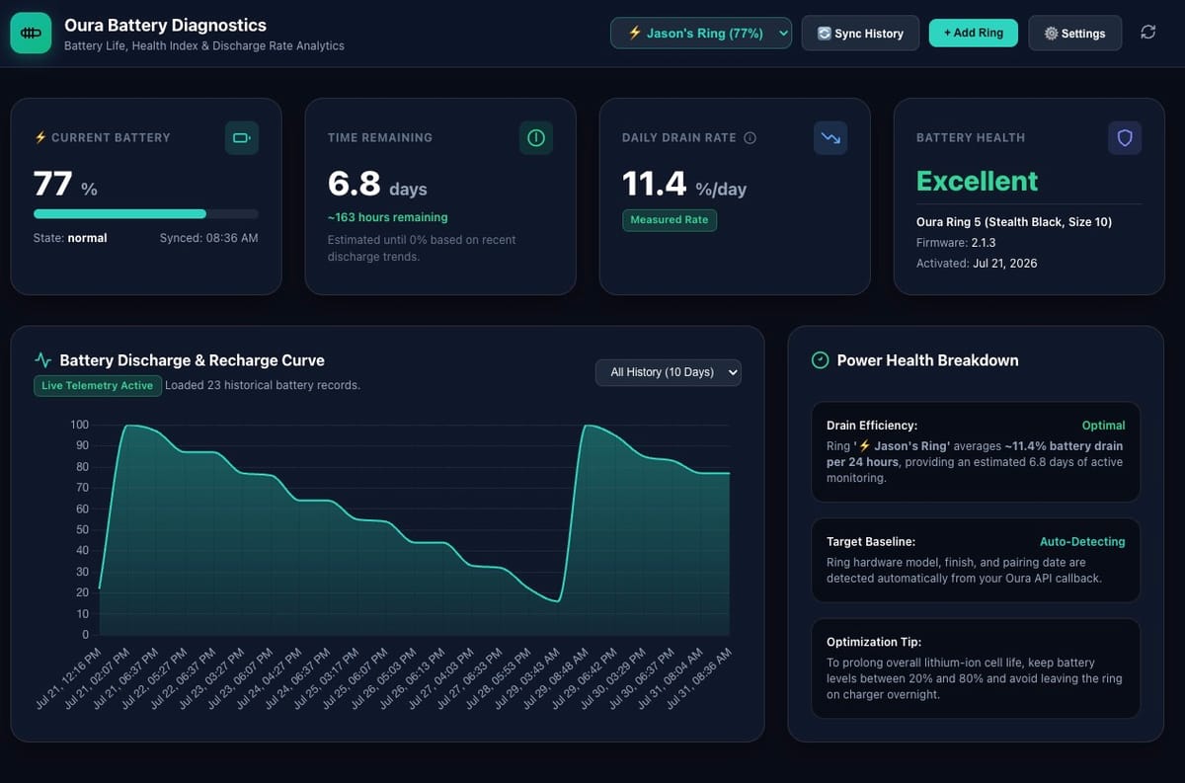The height and width of the screenshot is (783, 1185).
Task: Click the Drain Efficiency card heading
Action: [872, 426]
